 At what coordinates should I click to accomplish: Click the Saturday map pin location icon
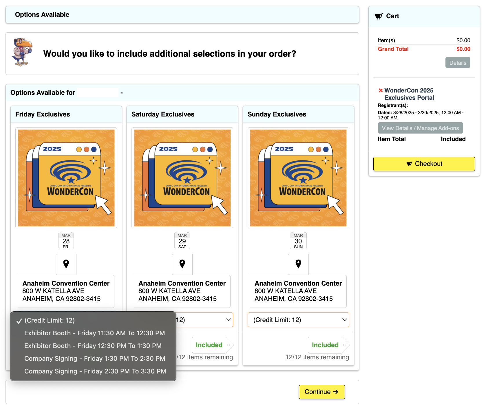tap(182, 264)
